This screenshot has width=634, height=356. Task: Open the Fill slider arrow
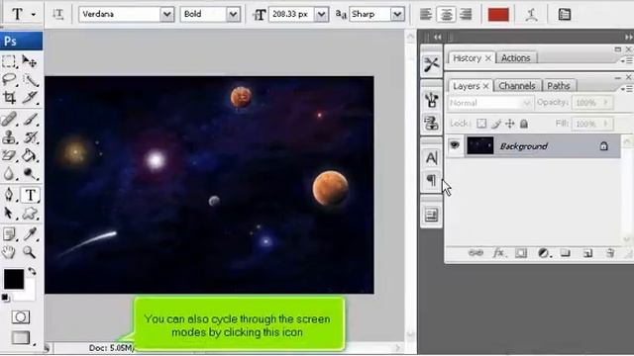pyautogui.click(x=605, y=124)
